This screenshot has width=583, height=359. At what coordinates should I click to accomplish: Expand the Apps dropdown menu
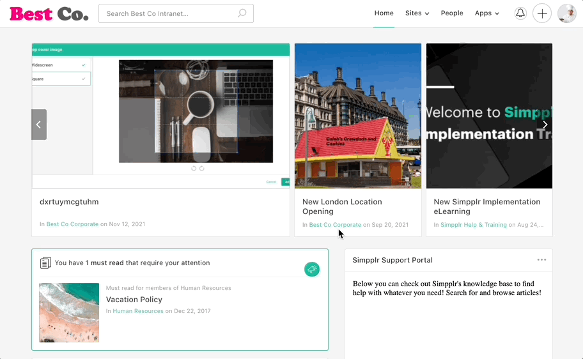486,13
